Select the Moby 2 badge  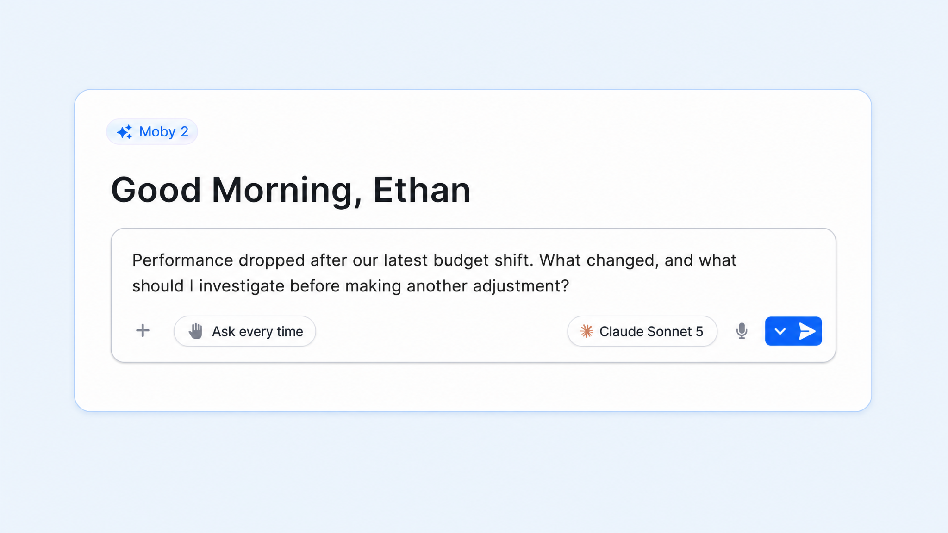152,132
